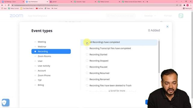Close the Event types dialog
The width and height of the screenshot is (193, 108).
click(167, 27)
